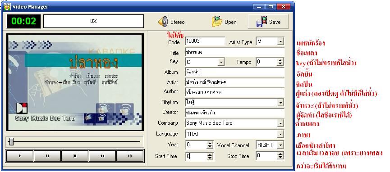Rewind the video
The image size is (390, 172).
point(102,156)
